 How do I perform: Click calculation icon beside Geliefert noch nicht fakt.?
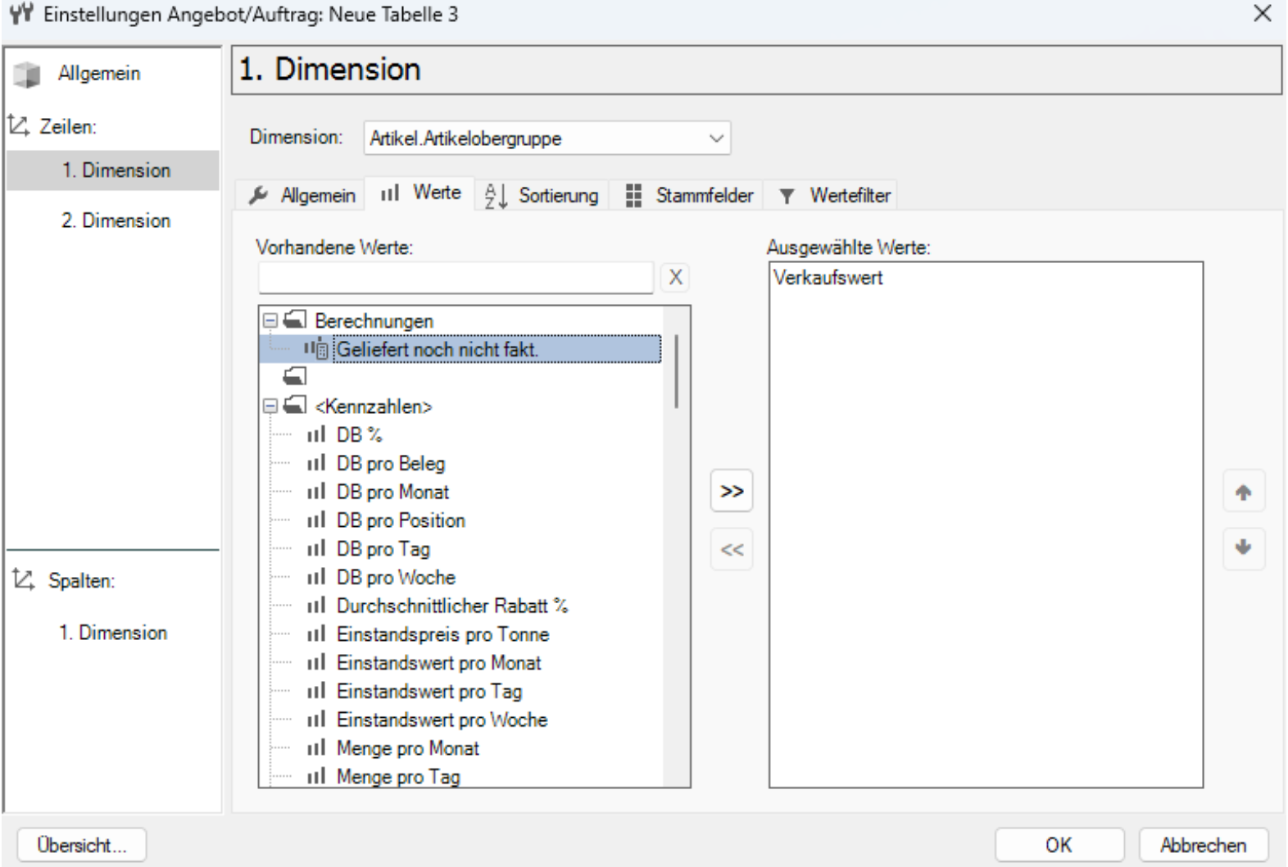pos(316,349)
